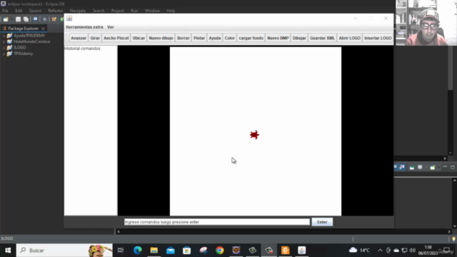Click the JLOGO window's Java icon
Image resolution: width=457 pixels, height=257 pixels.
click(69, 19)
